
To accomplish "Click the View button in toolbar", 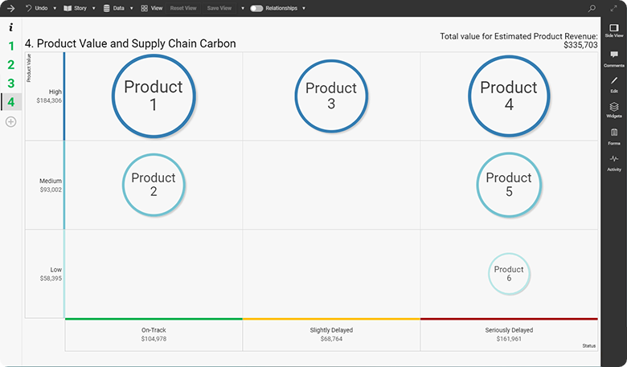I will pos(151,8).
